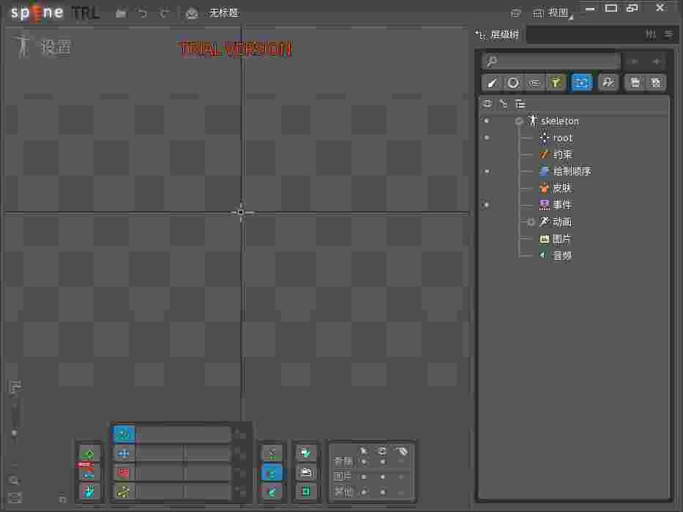
Task: Select the Rotate tool in the bottom toolbar
Action: click(124, 434)
